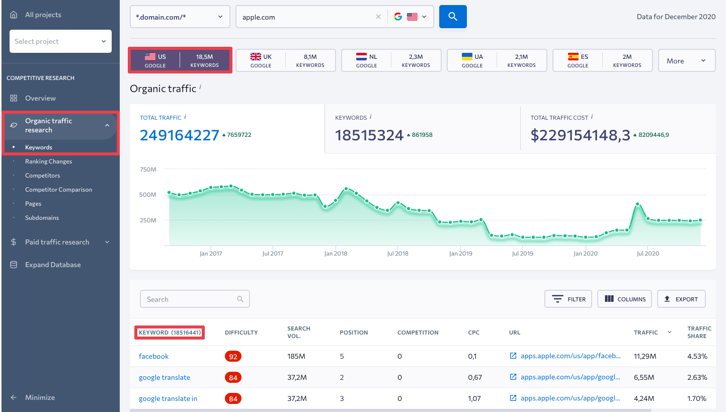
Task: Click the difficulty badge 92 in facebook row
Action: coord(233,356)
